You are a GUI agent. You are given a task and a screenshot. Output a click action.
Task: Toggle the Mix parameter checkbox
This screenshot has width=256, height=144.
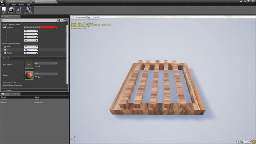(5, 50)
